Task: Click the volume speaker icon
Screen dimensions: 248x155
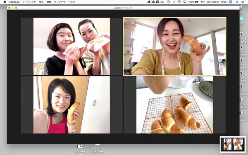Action: 203,2
